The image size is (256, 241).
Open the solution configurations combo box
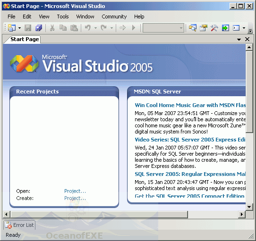point(163,28)
